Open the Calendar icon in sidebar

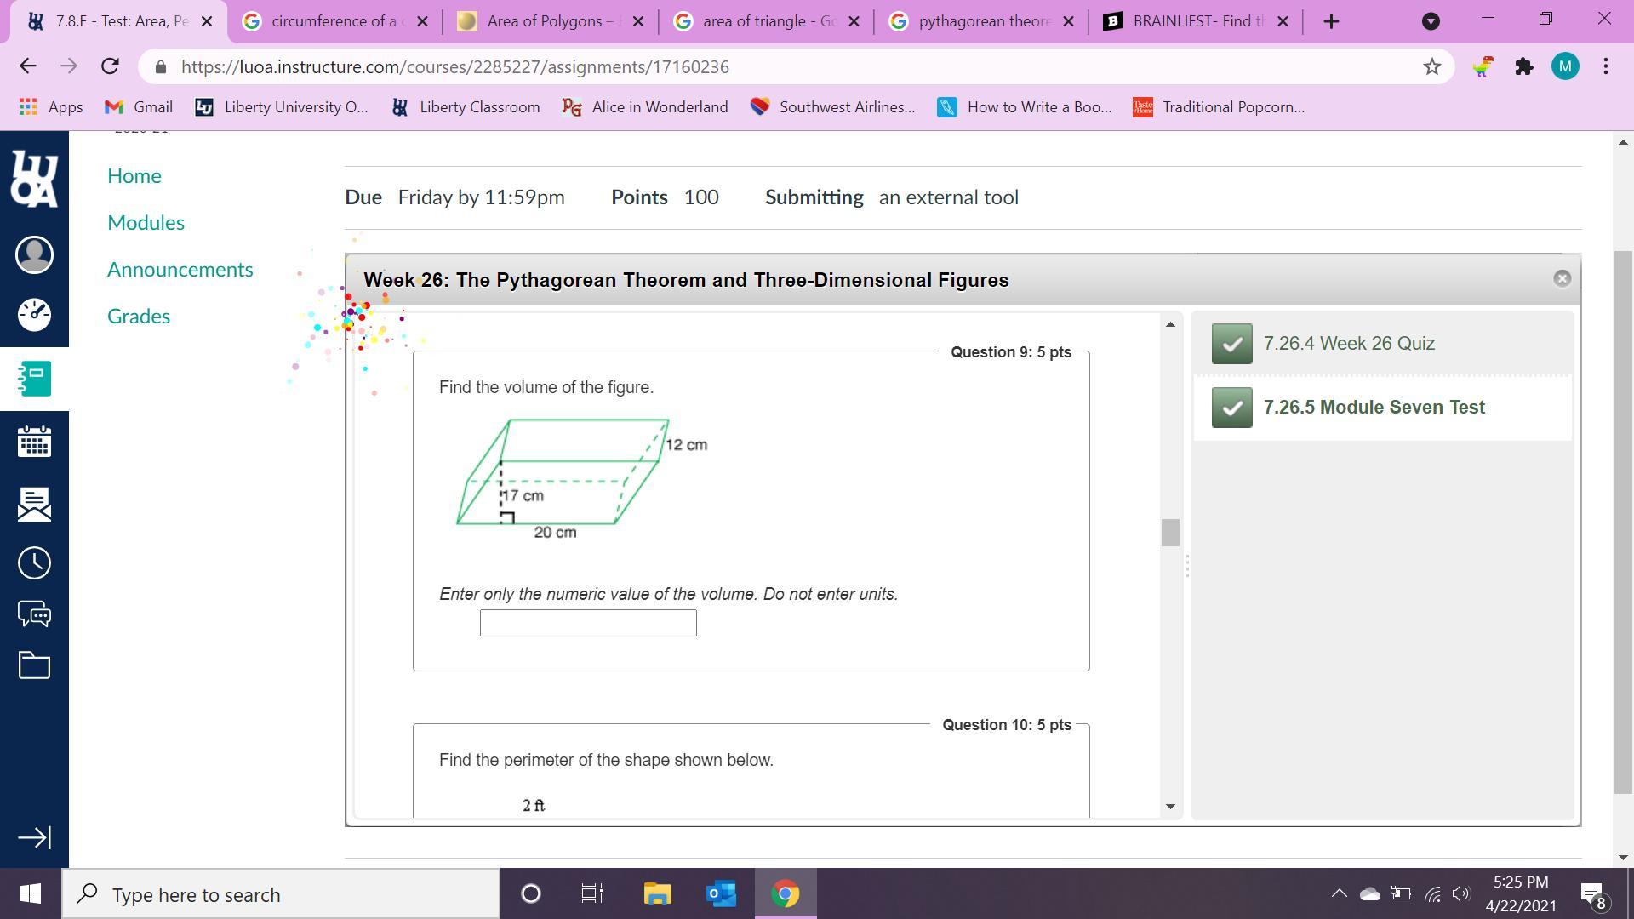pyautogui.click(x=34, y=442)
